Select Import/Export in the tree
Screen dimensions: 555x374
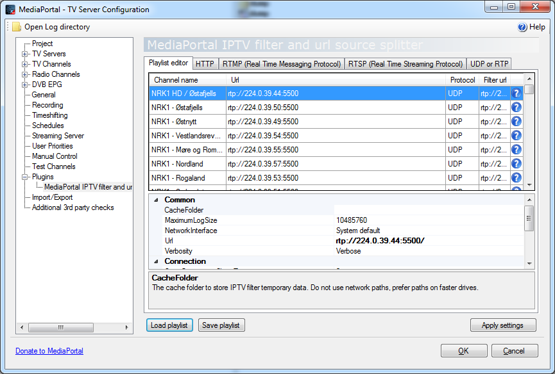pyautogui.click(x=53, y=197)
